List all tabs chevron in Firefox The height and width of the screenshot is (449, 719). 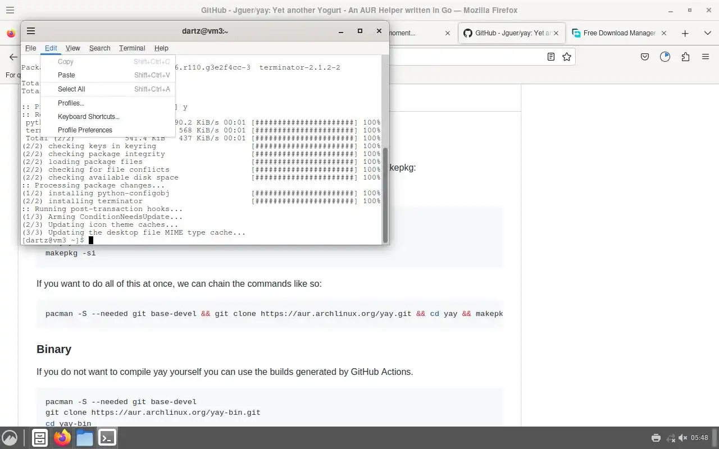click(707, 33)
